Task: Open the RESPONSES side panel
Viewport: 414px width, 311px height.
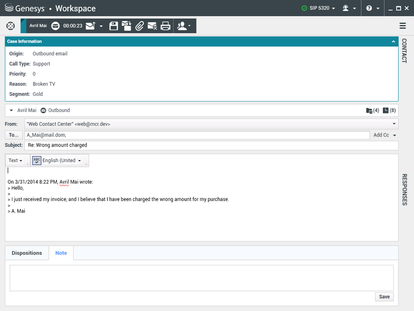Action: coord(404,189)
